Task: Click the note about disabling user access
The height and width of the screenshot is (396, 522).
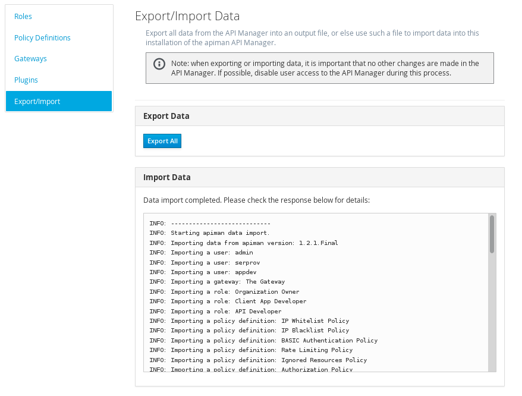Action: pos(324,68)
